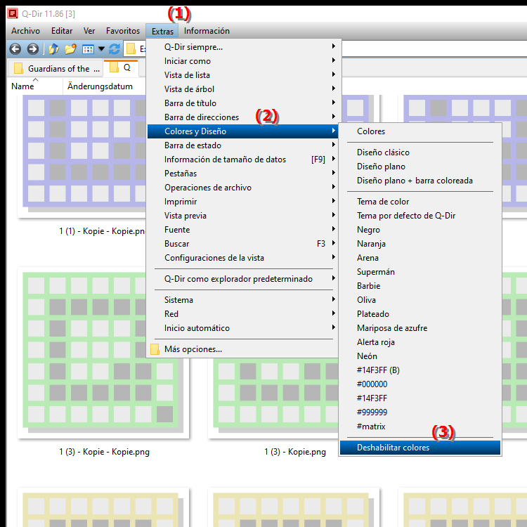Open Operaciones de archivo submenu
The image size is (527, 527).
242,188
